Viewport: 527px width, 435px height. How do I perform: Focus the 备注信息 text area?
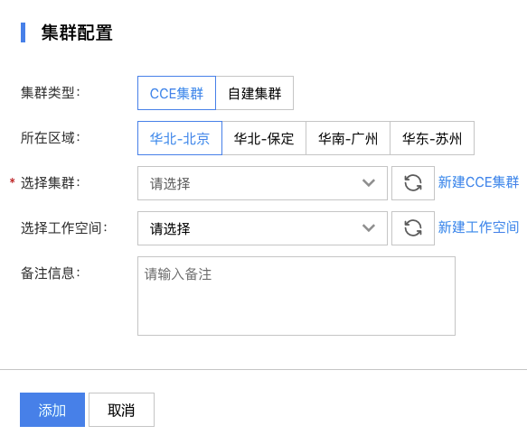pos(296,296)
